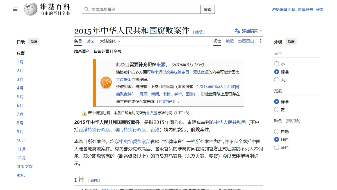Open the 香港特别行政区 link
337x190 pixels.
pos(94,130)
